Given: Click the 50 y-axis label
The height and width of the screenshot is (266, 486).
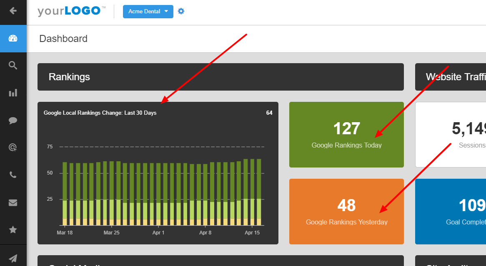Looking at the screenshot, I should [50, 173].
